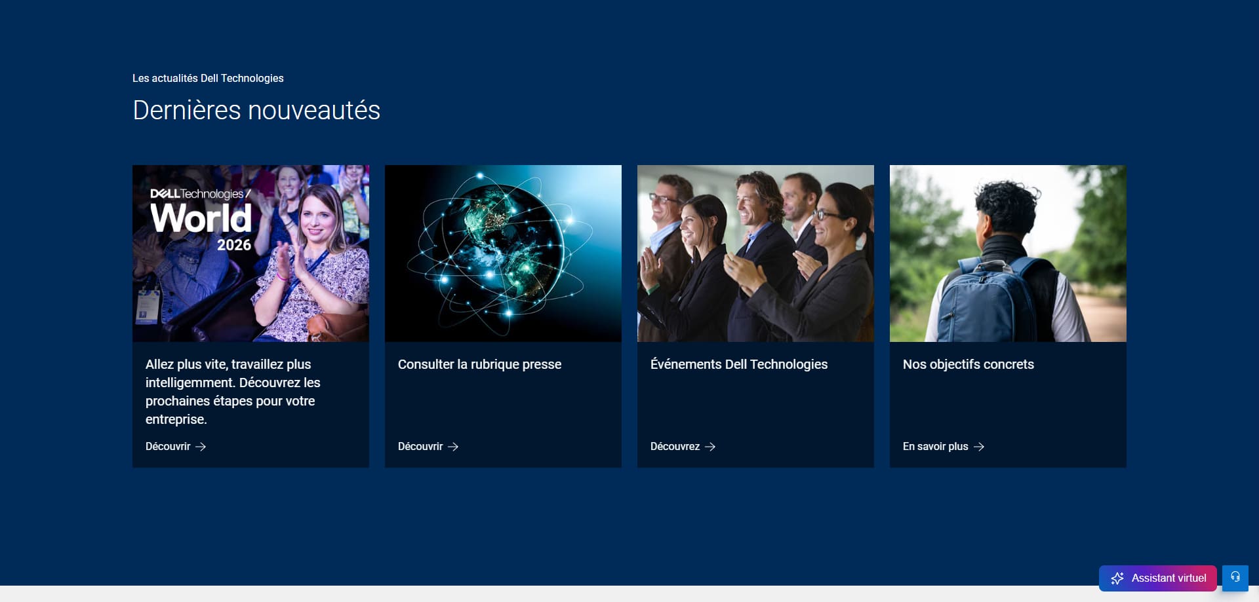Click 'Allez plus vite, travaillez plus intelligemment' text
The width and height of the screenshot is (1259, 602).
tap(233, 392)
